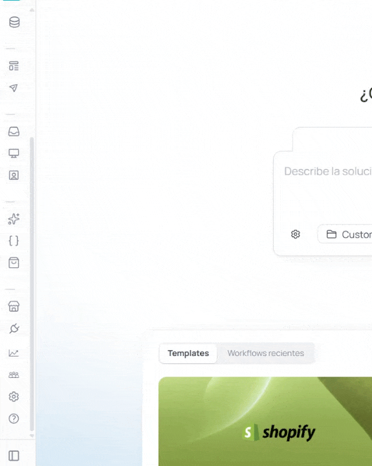Open the curly braces code icon
This screenshot has width=372, height=466.
point(14,241)
